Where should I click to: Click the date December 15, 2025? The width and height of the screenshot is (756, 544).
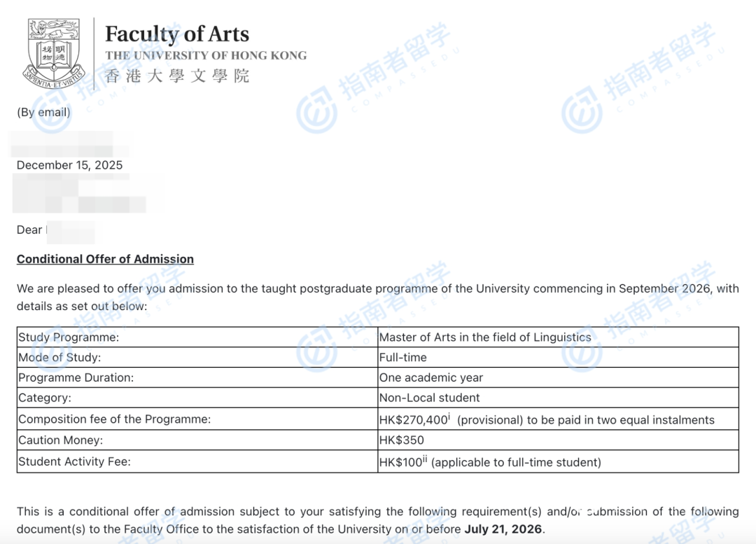69,165
